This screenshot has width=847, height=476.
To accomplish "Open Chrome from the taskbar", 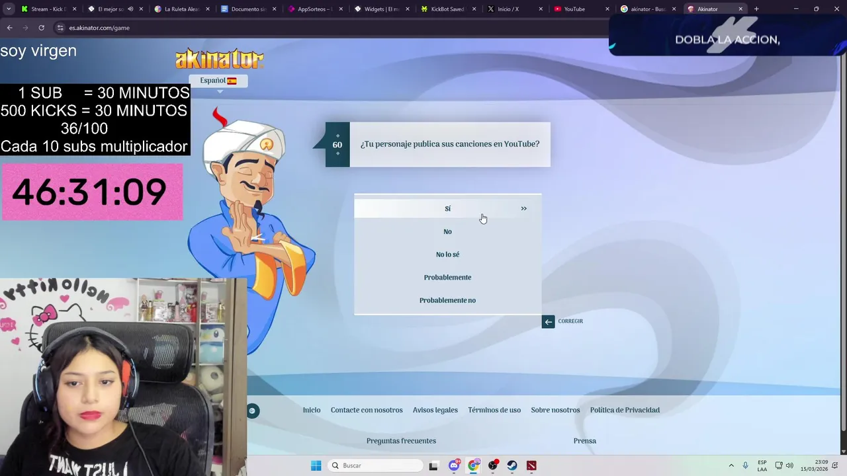I will 473,465.
